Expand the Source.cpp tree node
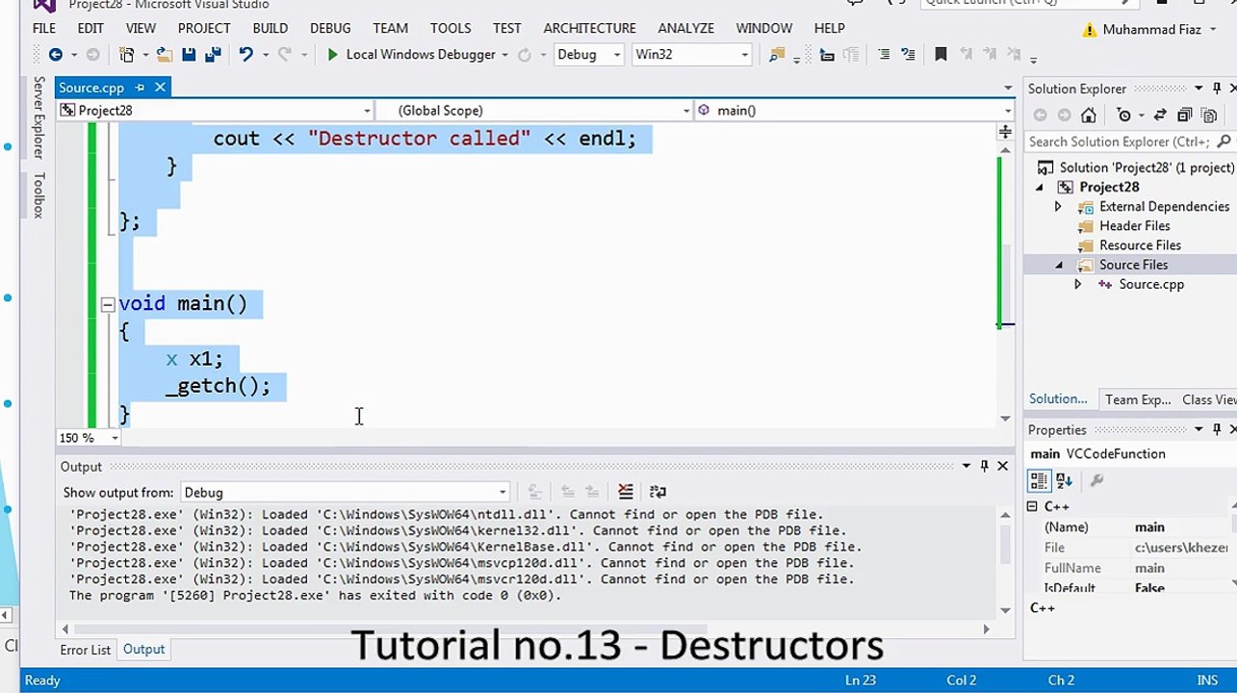Viewport: 1237px width, 693px height. click(1077, 284)
